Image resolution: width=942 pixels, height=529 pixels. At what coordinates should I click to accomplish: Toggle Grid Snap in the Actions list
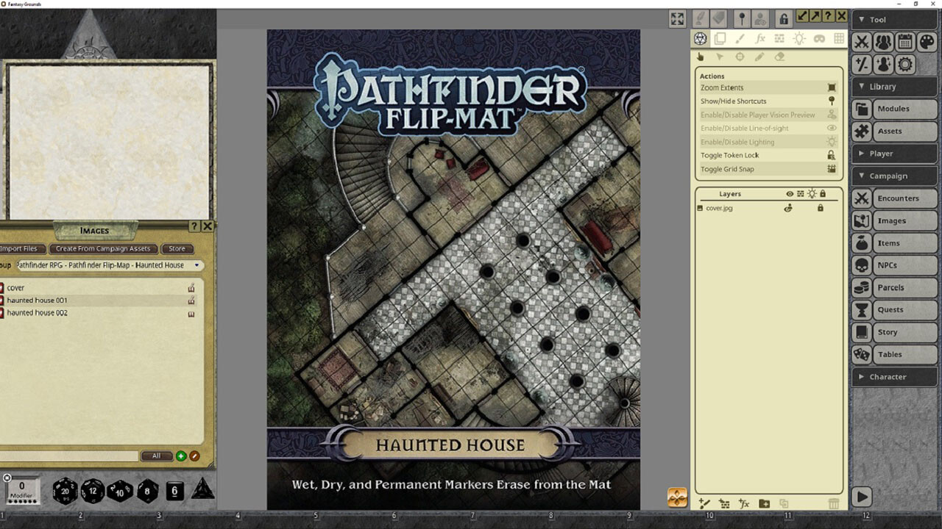coord(765,169)
